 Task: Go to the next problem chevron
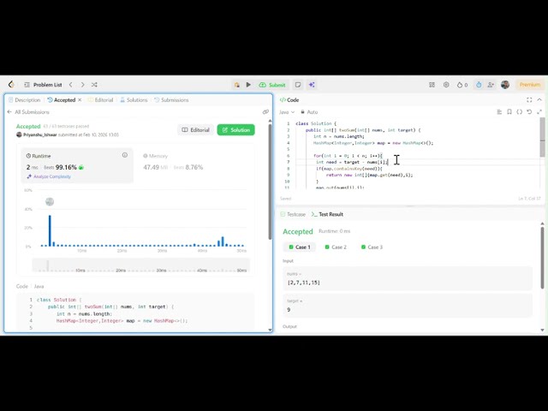[82, 85]
